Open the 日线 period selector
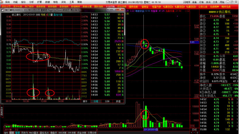Screen dimensions: 239x134 click(x=194, y=130)
